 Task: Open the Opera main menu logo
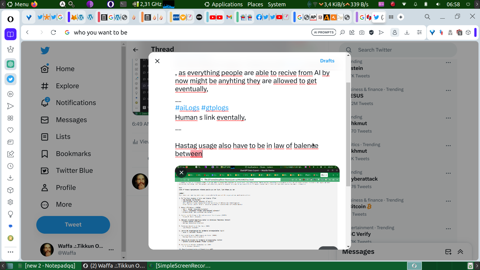coord(10,19)
